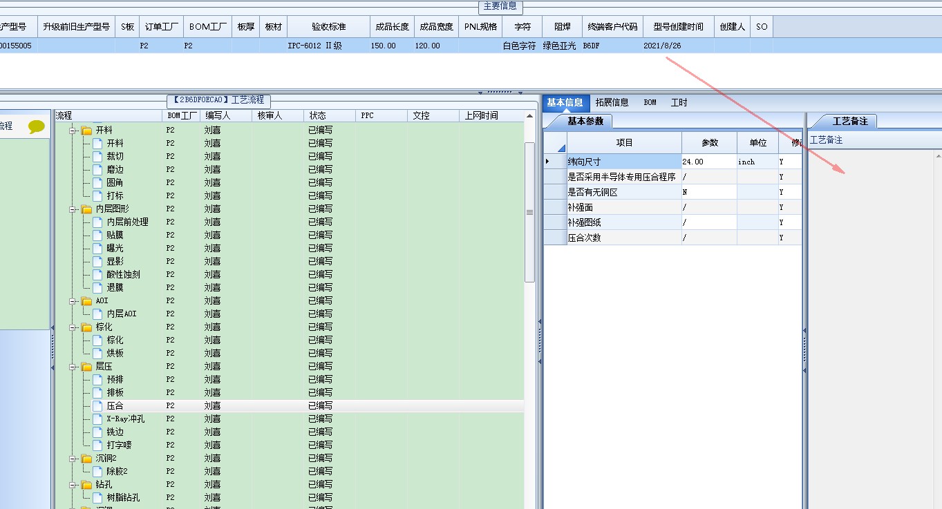The width and height of the screenshot is (942, 509).
Task: Select the 基本信息 tab
Action: 565,102
